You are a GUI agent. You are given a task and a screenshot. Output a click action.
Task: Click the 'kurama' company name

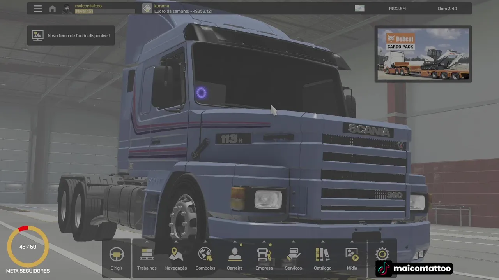[162, 6]
